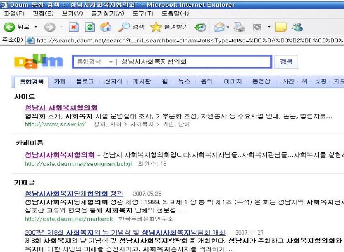Open the 사회복지 category breadcrumb
This screenshot has height=252, width=344.
click(142, 124)
